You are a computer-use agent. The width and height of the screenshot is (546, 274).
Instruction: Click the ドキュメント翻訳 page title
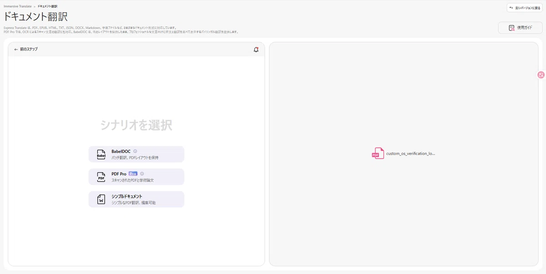[x=35, y=17]
